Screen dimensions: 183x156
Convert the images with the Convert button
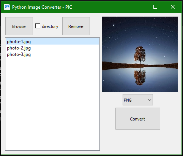coord(138,119)
